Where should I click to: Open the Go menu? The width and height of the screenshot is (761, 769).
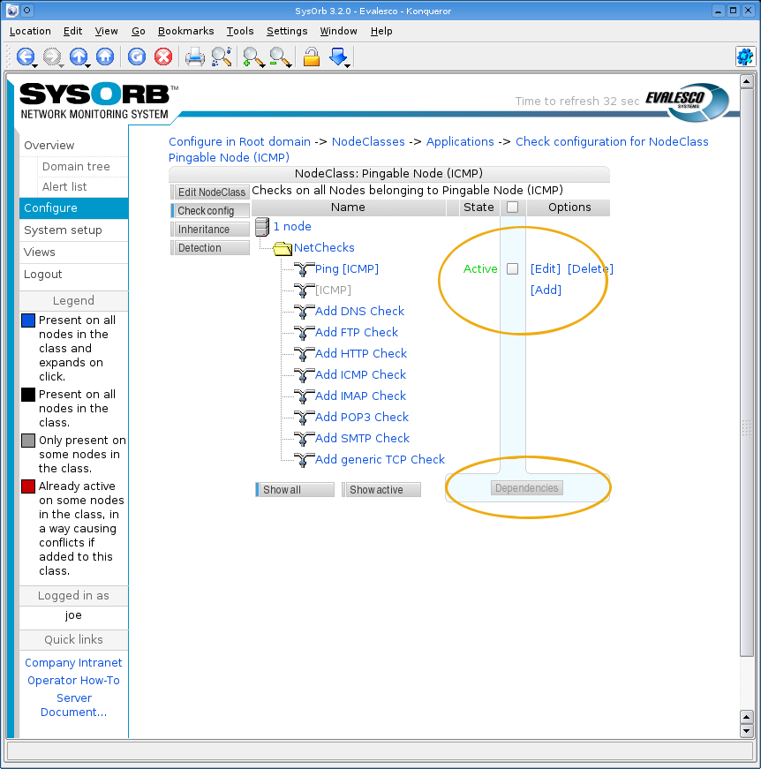click(139, 31)
